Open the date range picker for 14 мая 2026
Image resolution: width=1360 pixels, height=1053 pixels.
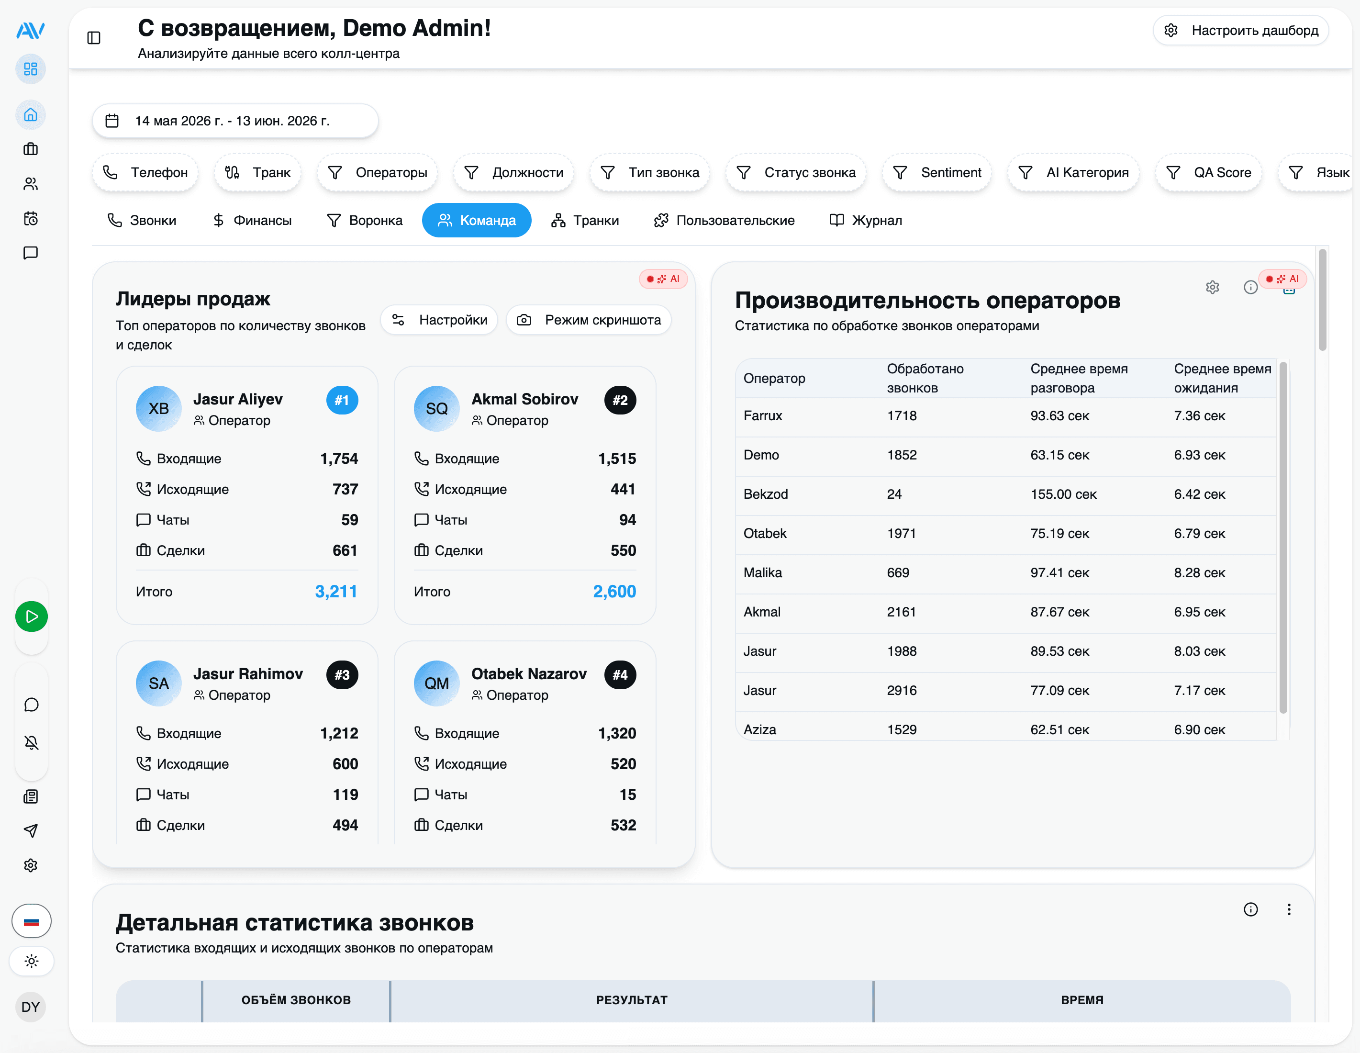click(x=235, y=121)
